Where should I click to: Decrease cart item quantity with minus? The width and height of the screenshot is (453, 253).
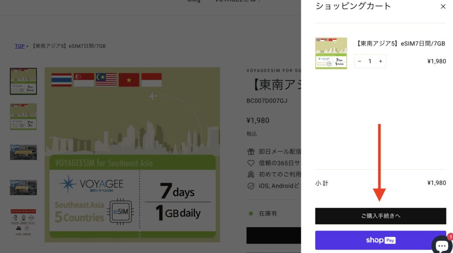(359, 61)
